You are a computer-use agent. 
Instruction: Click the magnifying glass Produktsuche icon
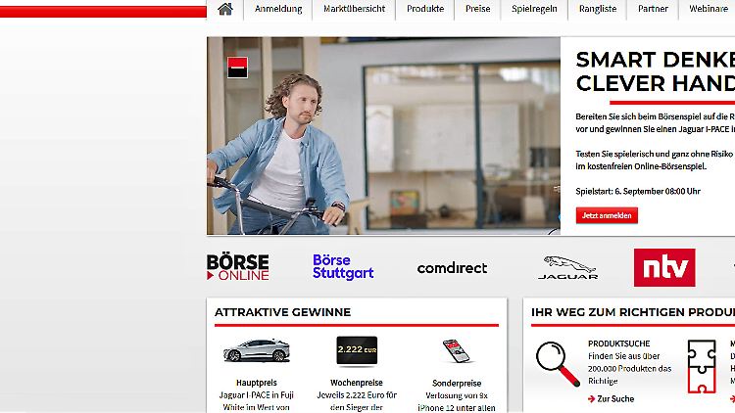(x=558, y=364)
